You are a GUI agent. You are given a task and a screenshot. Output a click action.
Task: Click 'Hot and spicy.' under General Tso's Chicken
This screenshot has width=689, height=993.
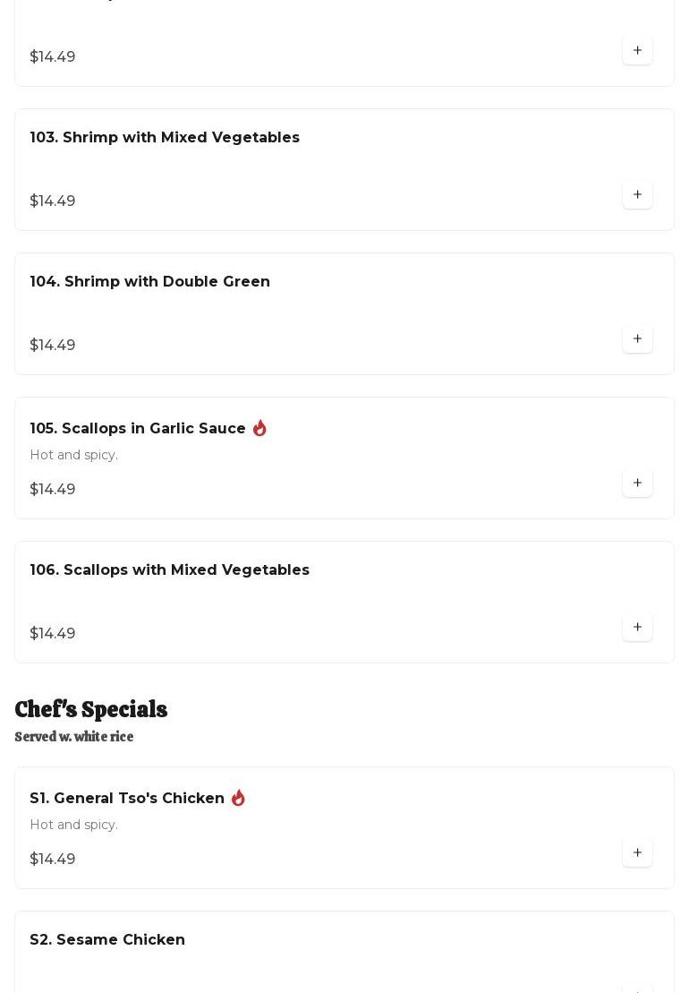tap(74, 825)
